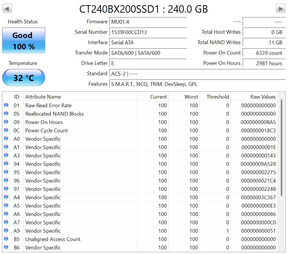The height and width of the screenshot is (254, 288).
Task: Click the Good 100 % health status box
Action: 24,41
